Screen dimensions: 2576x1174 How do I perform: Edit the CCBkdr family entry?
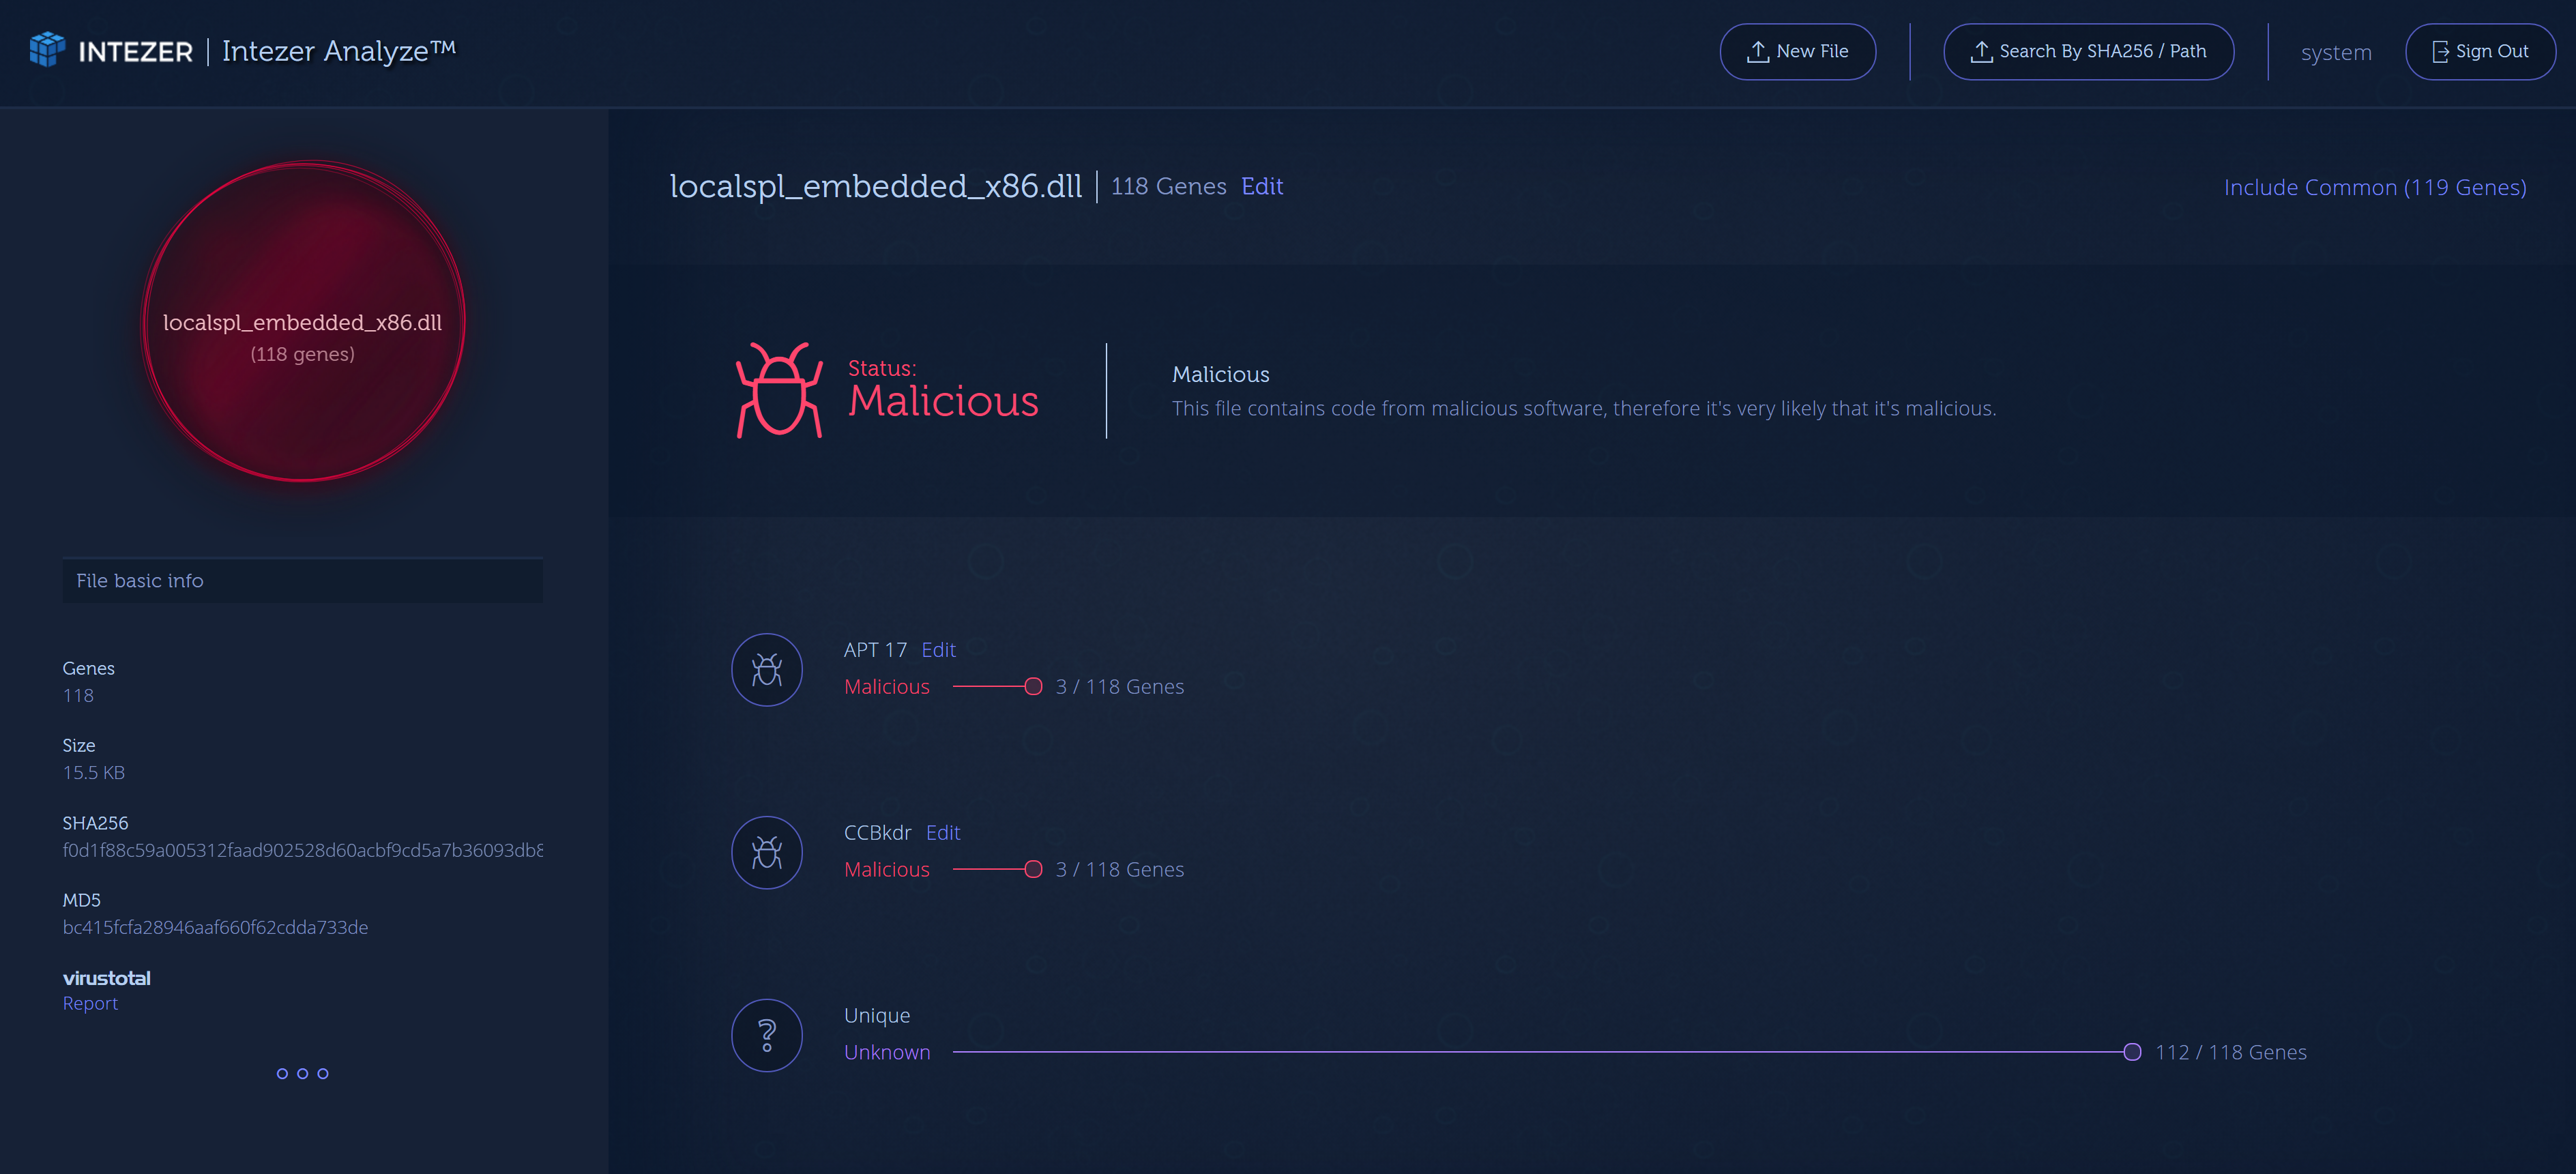point(943,833)
